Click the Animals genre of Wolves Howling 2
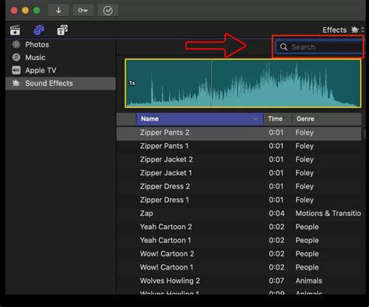This screenshot has width=369, height=307. coord(309,281)
